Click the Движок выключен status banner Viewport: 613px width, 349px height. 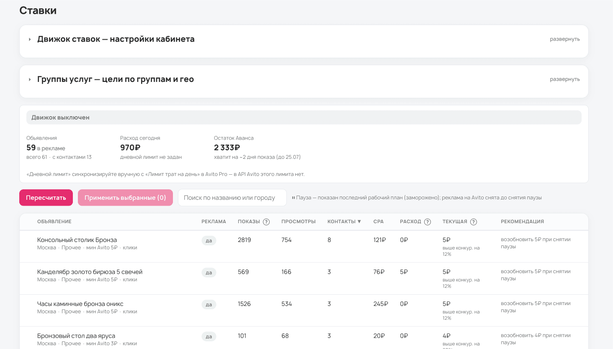click(x=304, y=117)
